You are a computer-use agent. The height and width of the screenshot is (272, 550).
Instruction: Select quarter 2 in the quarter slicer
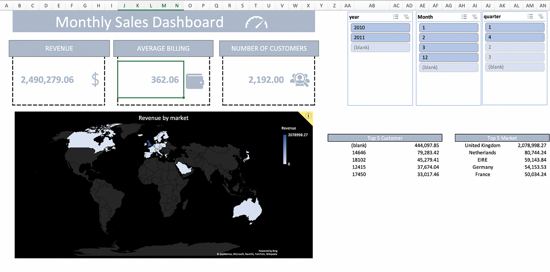pyautogui.click(x=515, y=47)
